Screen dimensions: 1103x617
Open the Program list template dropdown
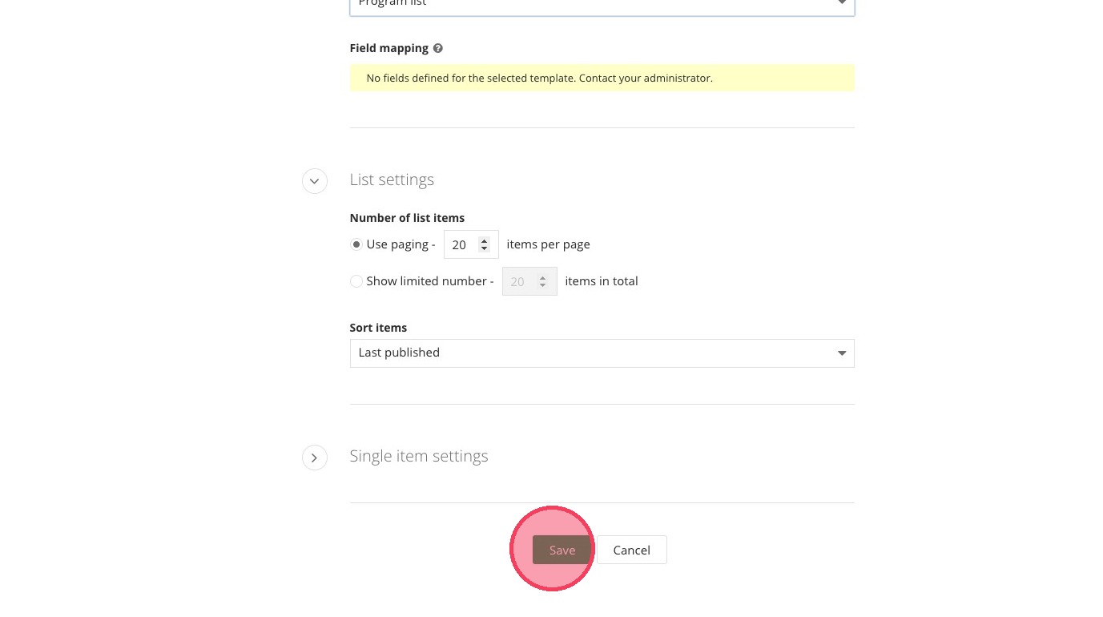(x=602, y=5)
